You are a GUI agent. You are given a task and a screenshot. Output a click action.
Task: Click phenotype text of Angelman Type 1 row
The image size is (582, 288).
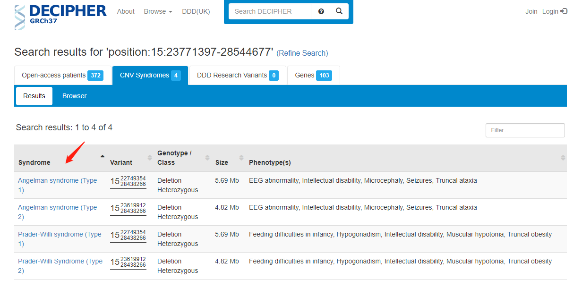(363, 180)
